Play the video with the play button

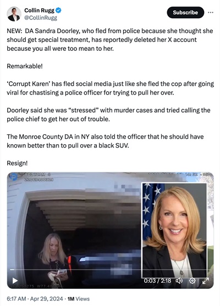coord(15,281)
